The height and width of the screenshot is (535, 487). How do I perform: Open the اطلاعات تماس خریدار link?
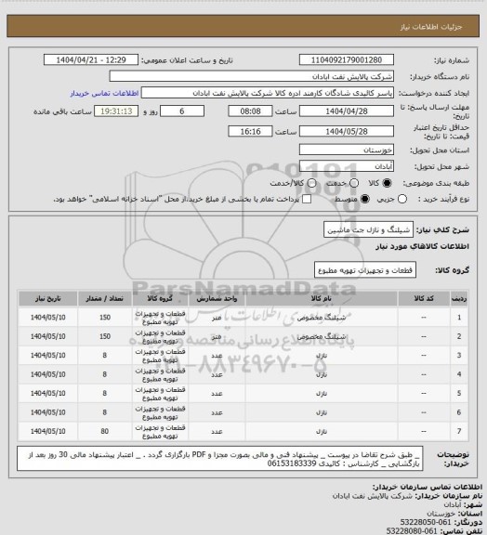coord(104,93)
